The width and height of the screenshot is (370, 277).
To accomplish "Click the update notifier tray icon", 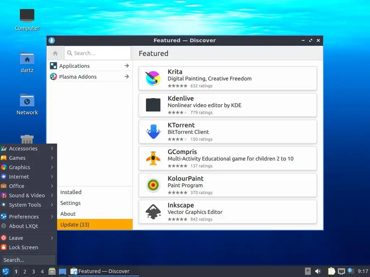I will click(x=350, y=271).
